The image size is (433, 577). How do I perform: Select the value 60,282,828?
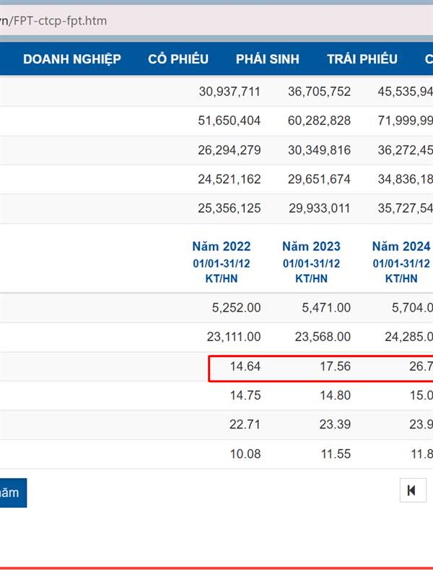[x=319, y=120]
